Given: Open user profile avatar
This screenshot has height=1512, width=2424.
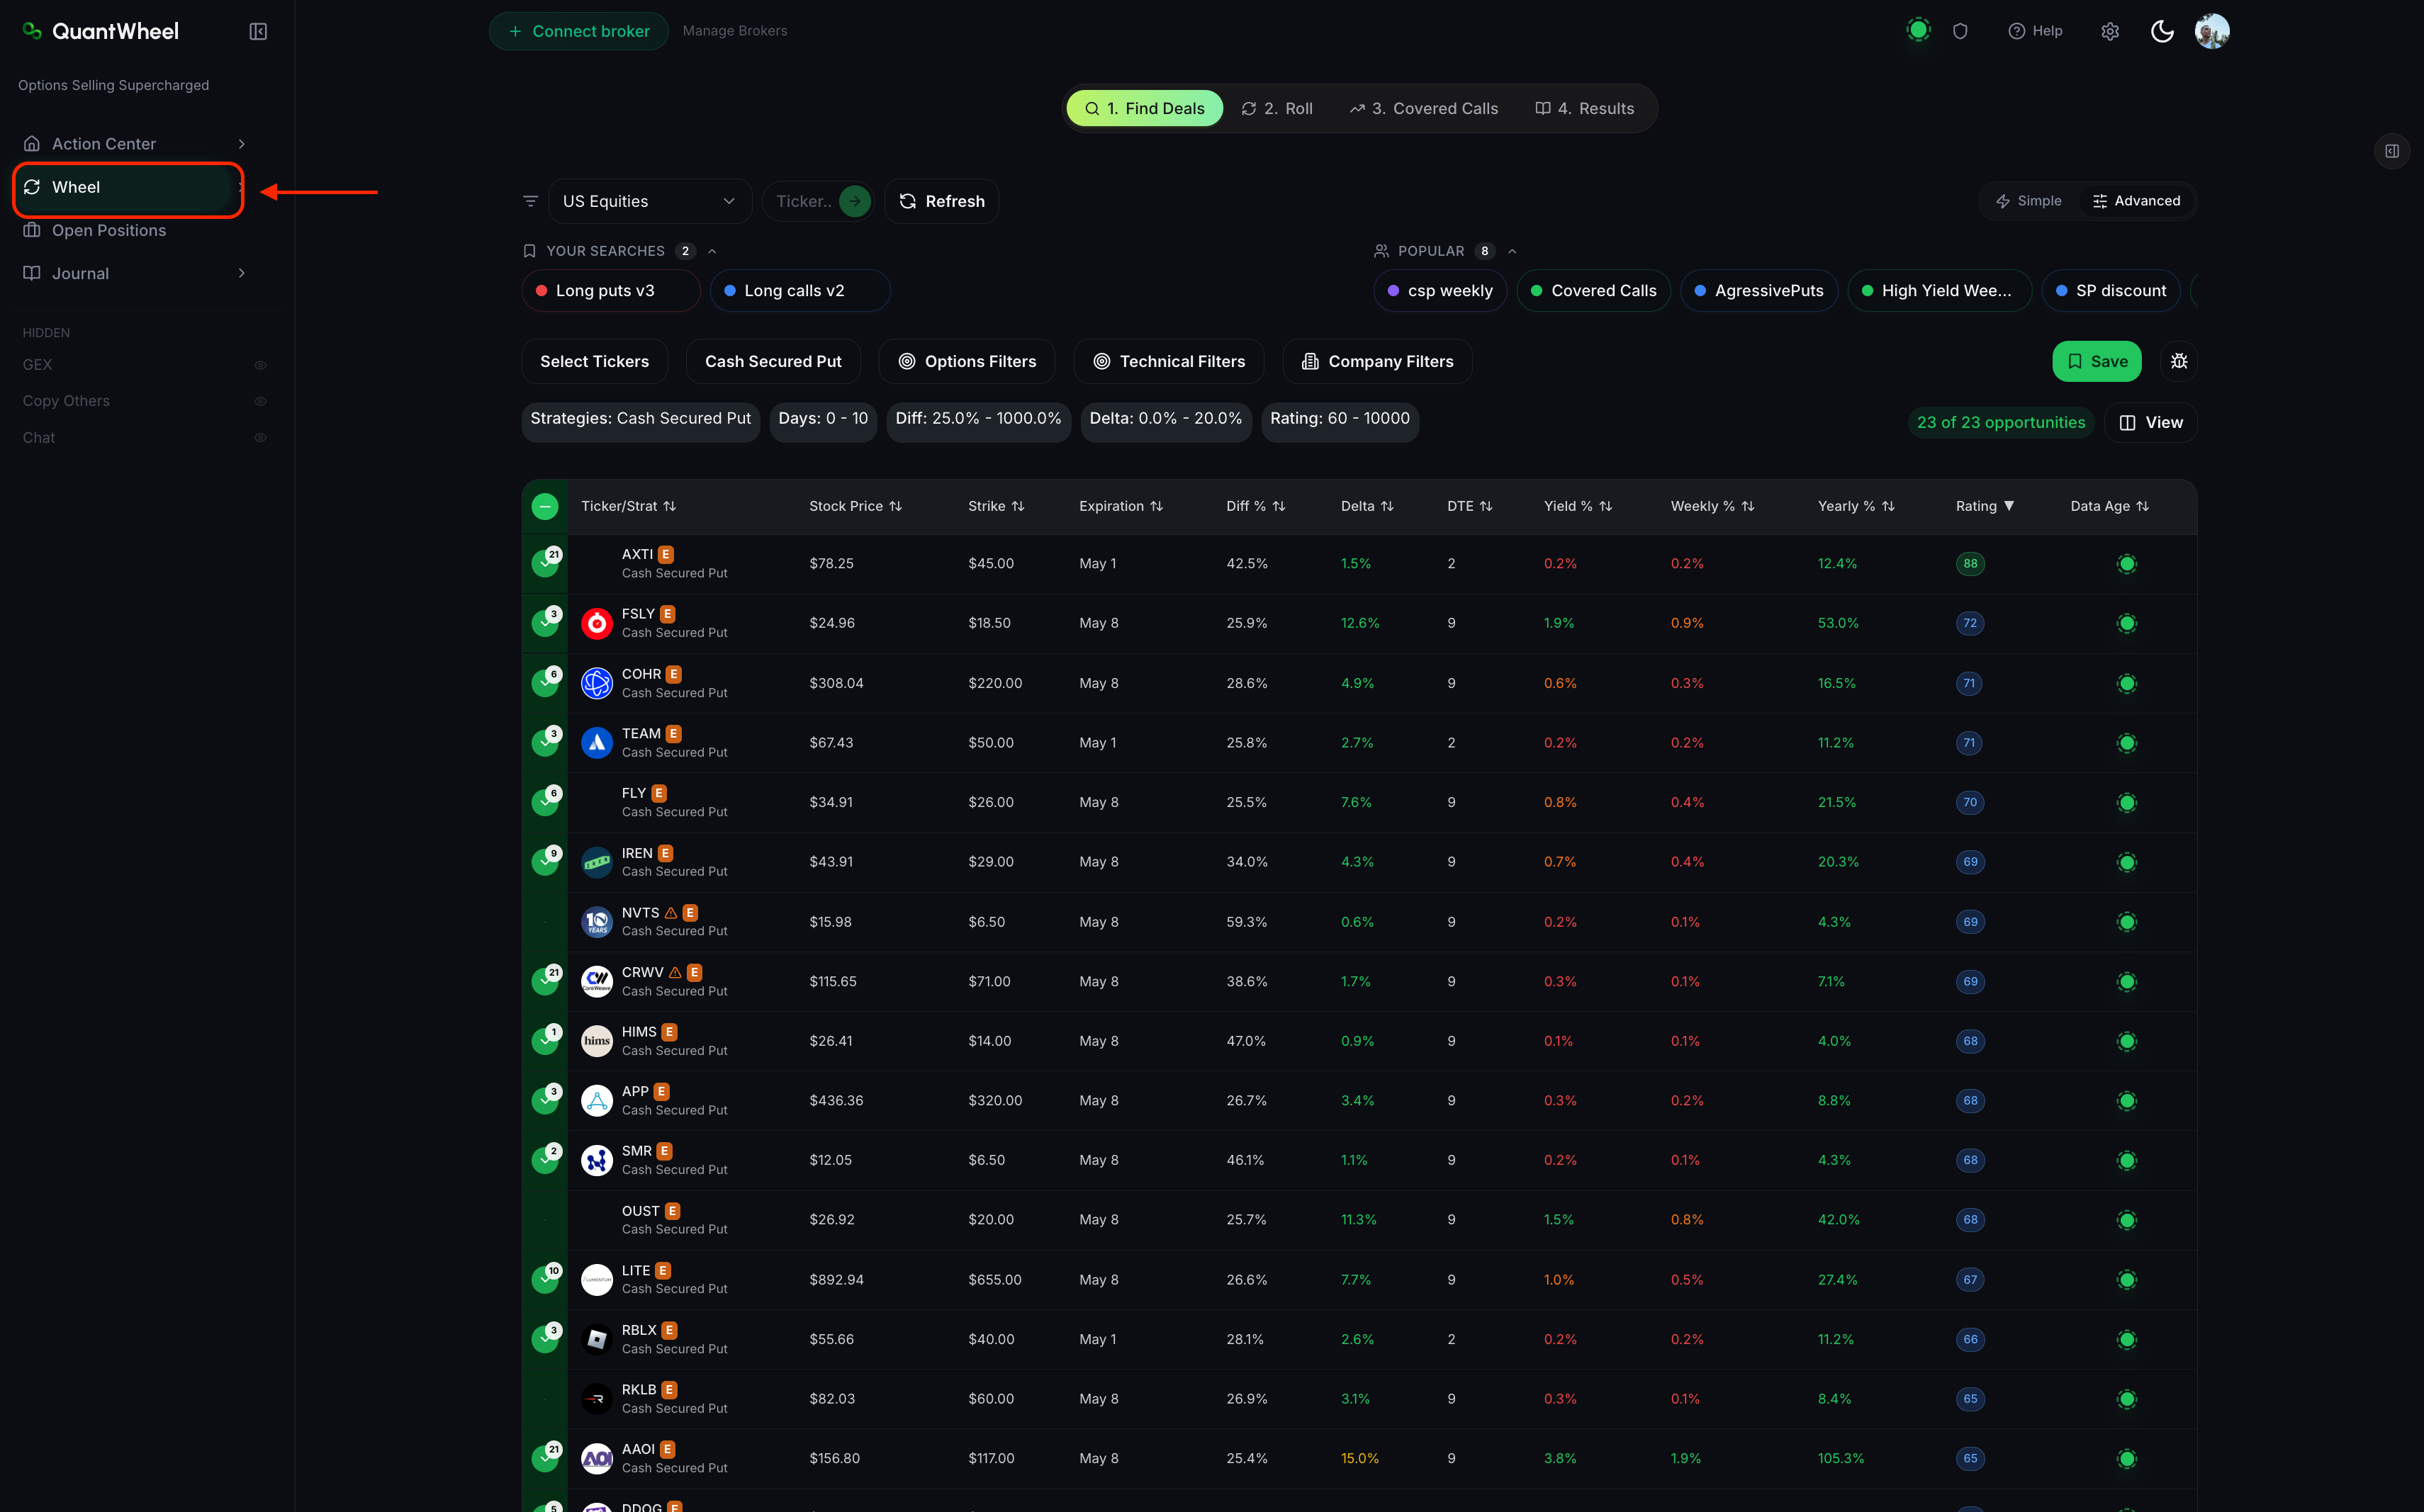Looking at the screenshot, I should [2212, 31].
